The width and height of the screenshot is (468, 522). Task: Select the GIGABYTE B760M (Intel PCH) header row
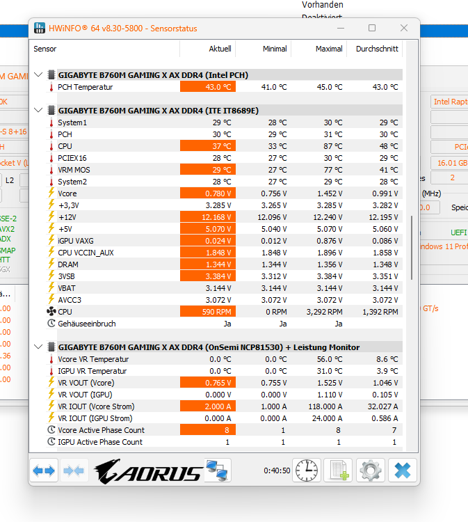(x=229, y=75)
